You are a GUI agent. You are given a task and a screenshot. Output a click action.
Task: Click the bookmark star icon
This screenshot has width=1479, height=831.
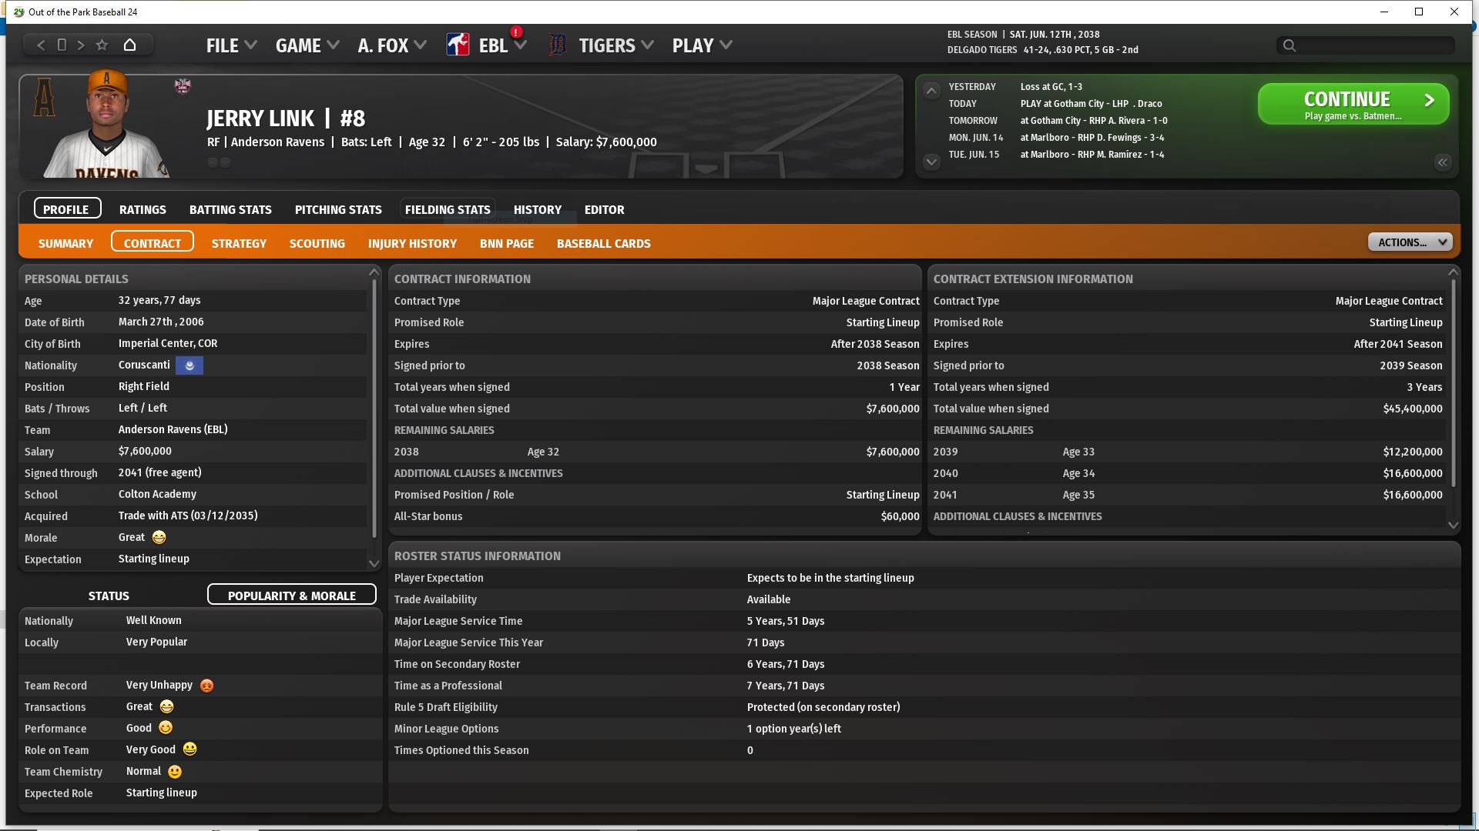click(x=102, y=45)
